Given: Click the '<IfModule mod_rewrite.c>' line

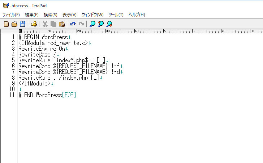Looking at the screenshot, I should [x=53, y=43].
